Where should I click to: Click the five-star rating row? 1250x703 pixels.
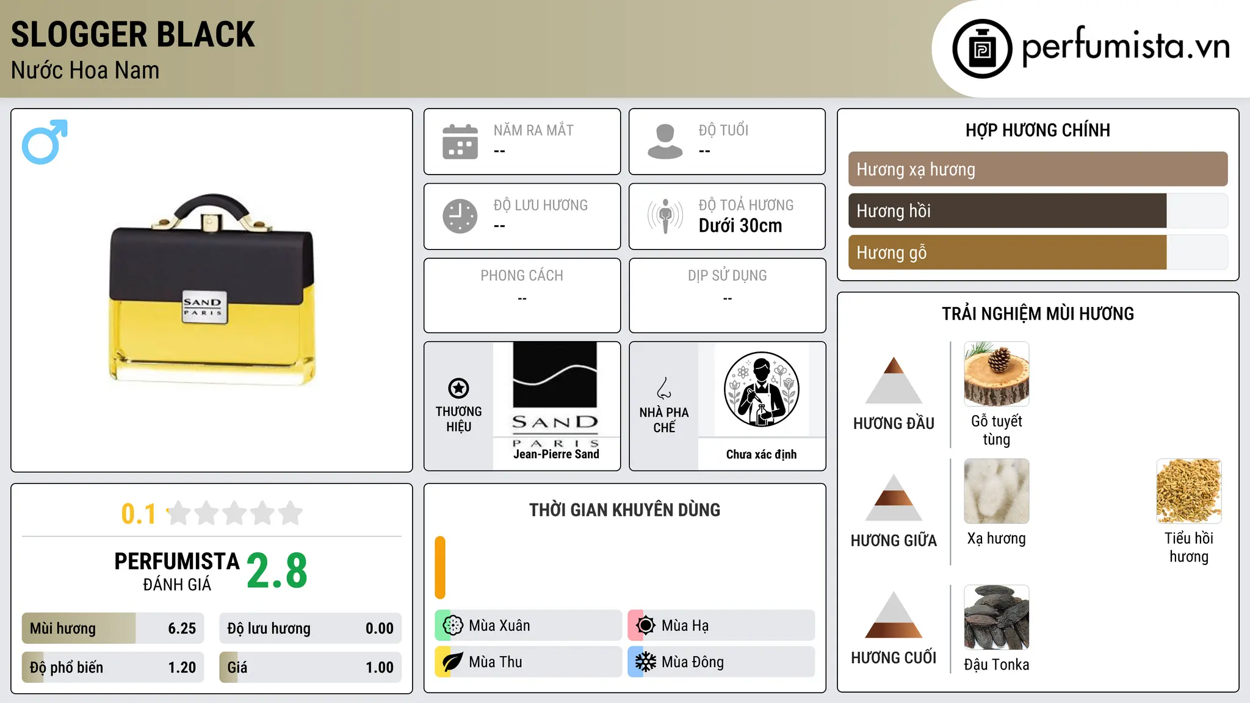tap(235, 513)
